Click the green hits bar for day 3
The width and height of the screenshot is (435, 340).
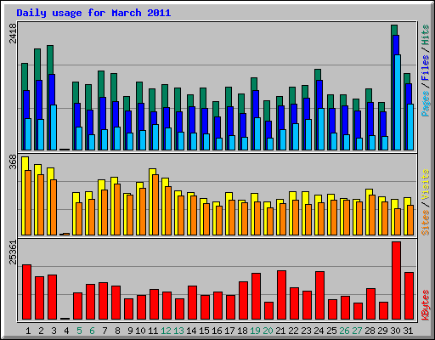pos(50,59)
